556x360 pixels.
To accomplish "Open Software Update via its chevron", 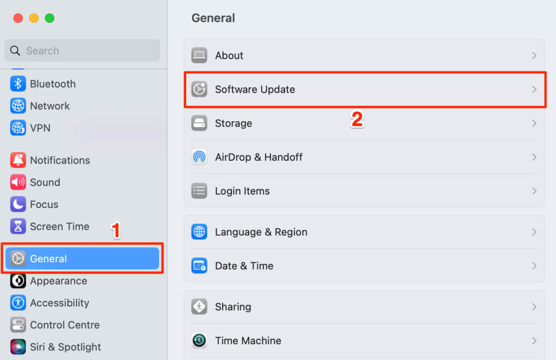I will tap(534, 90).
